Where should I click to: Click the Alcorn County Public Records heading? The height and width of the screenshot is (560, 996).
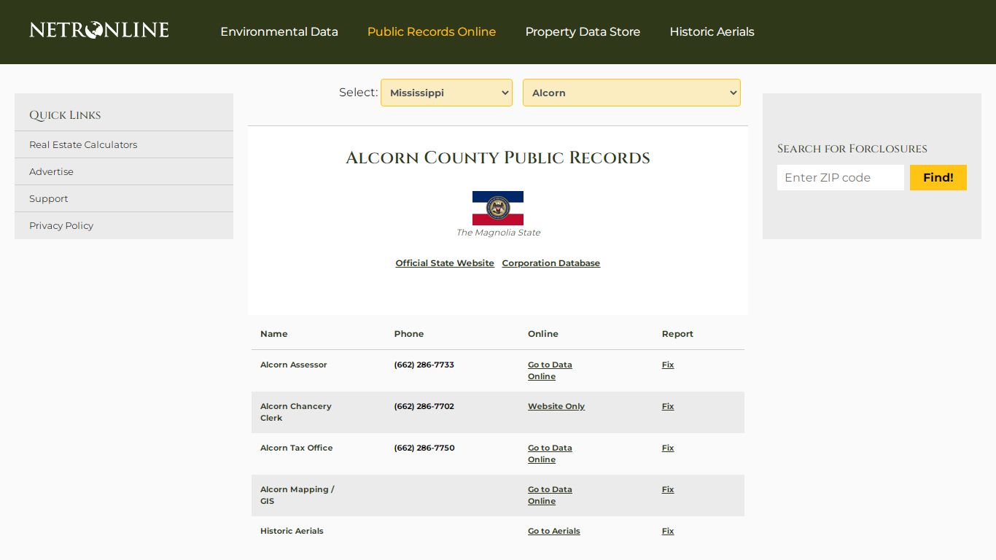coord(498,157)
